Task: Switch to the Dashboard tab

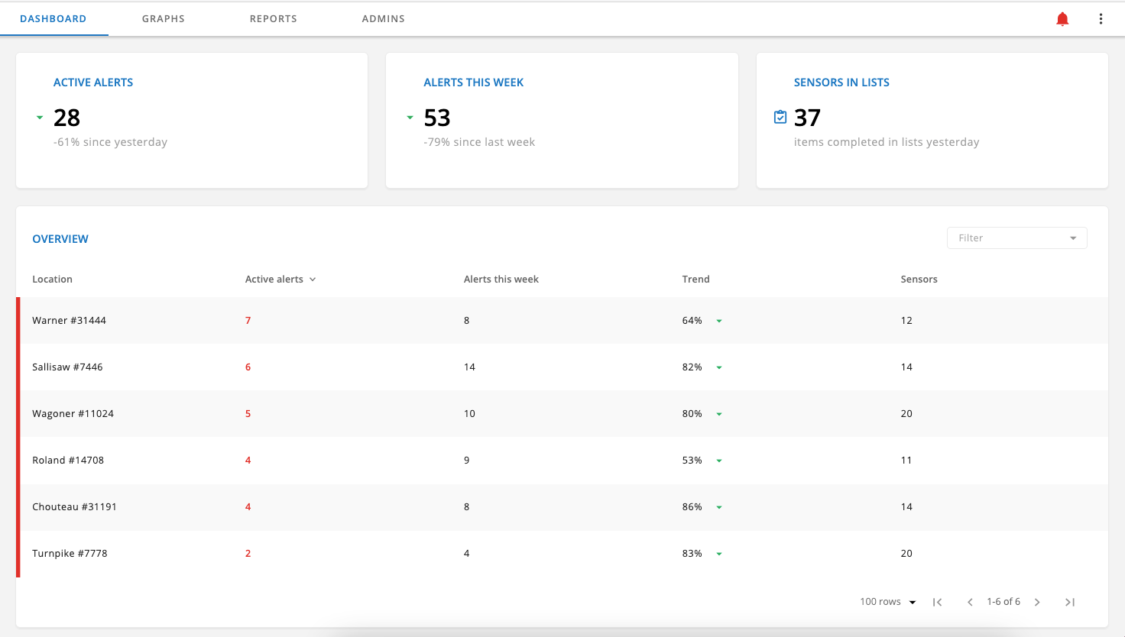Action: coord(53,18)
